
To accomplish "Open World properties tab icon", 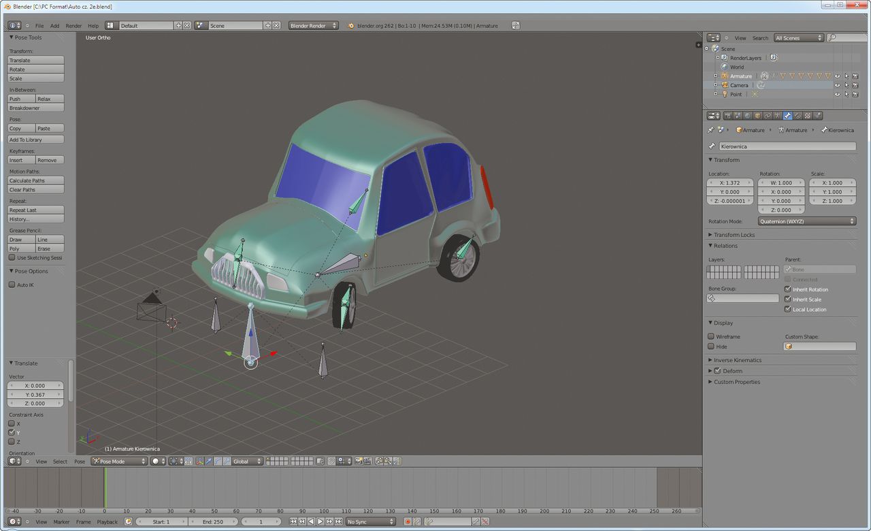I will 748,116.
